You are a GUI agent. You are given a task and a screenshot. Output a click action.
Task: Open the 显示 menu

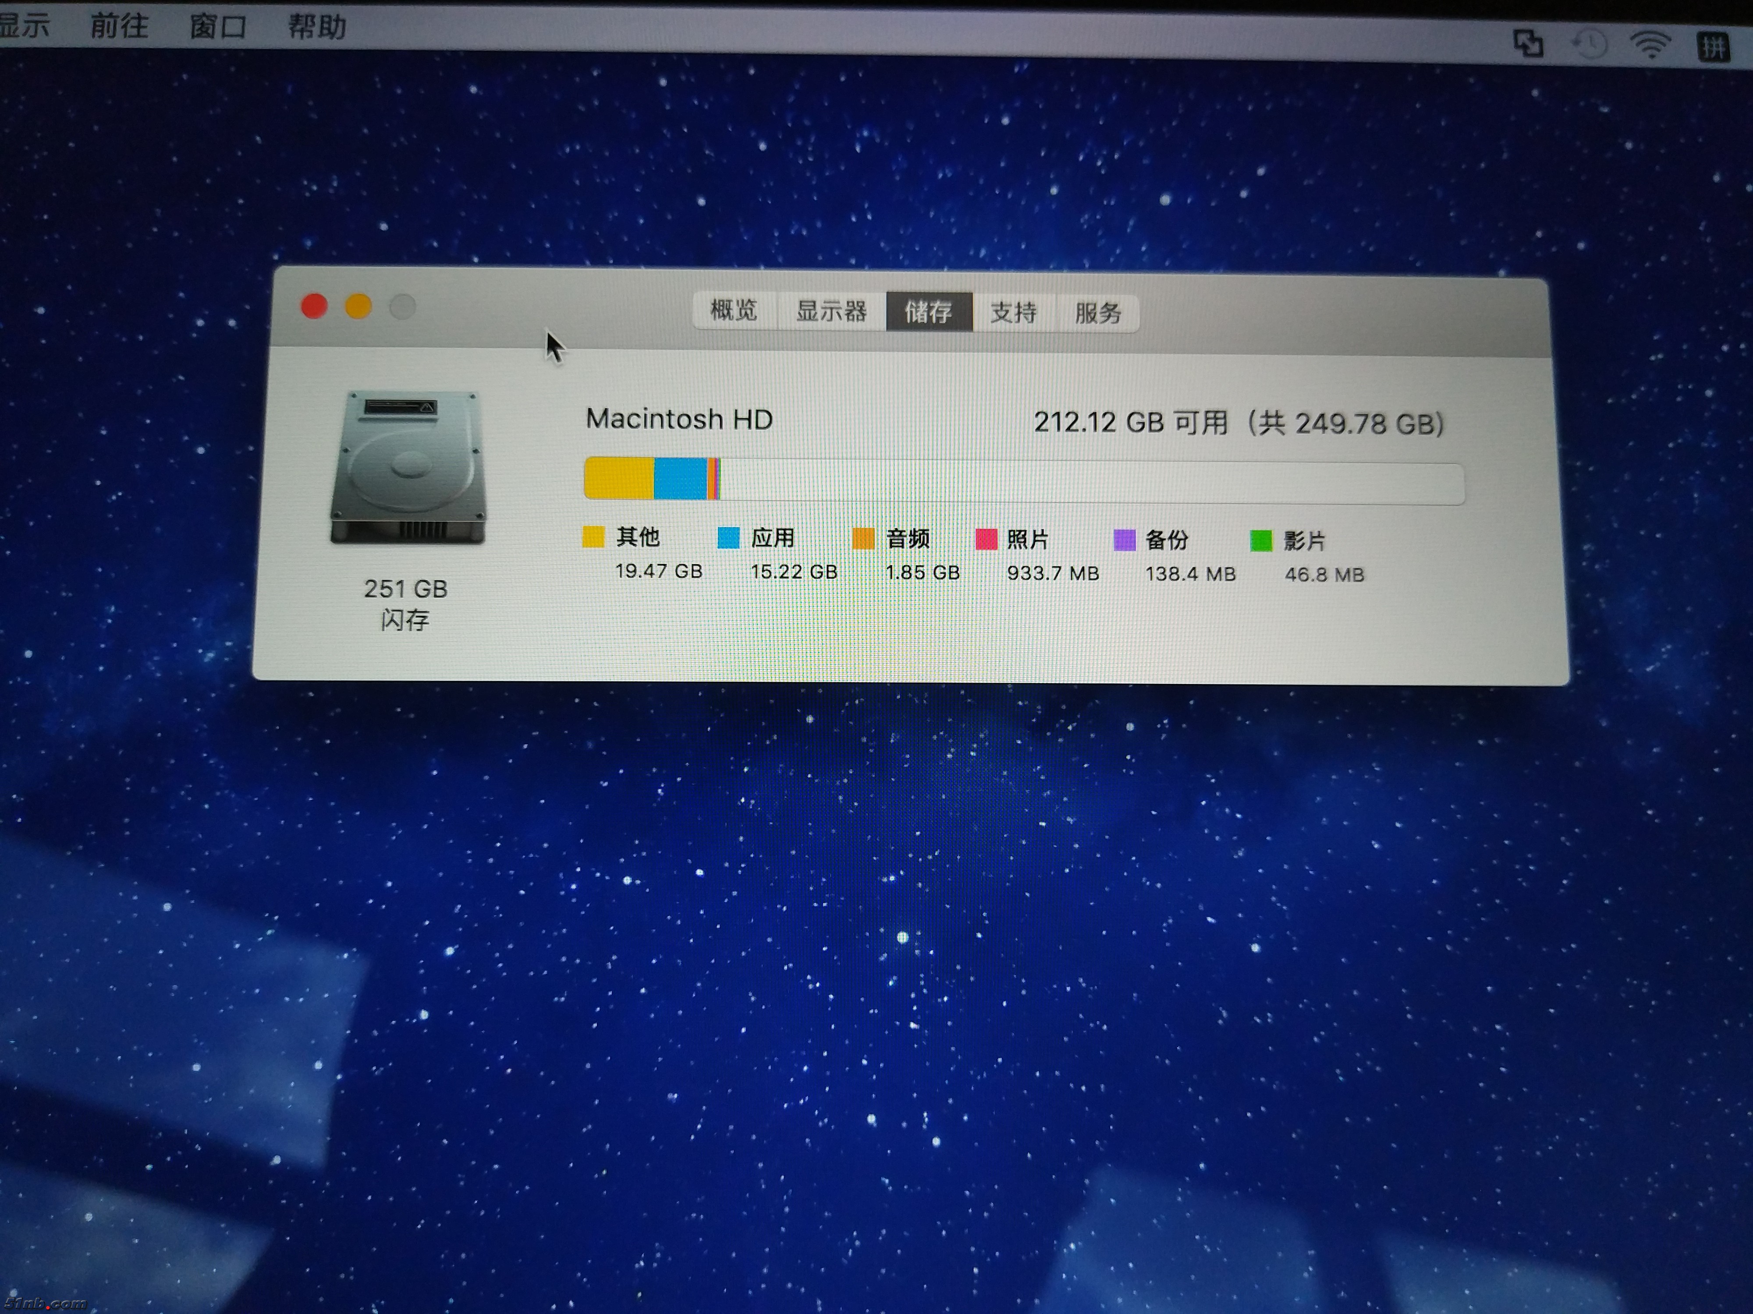click(x=24, y=25)
